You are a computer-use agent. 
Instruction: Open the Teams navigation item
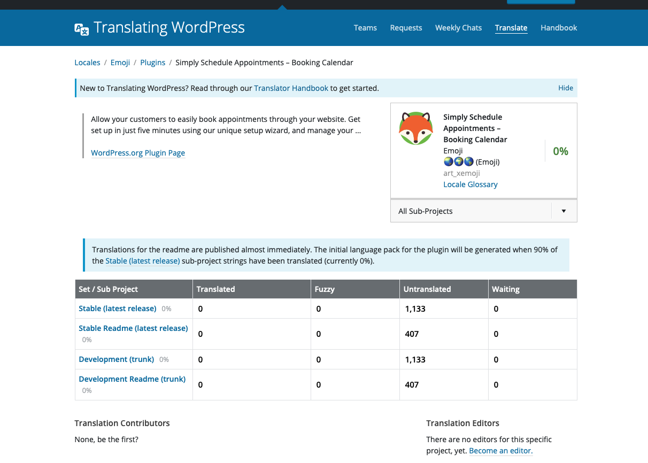coord(365,28)
